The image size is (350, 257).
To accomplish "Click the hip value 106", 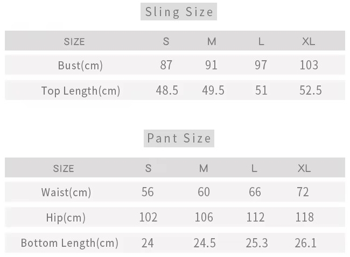I will pos(204,217).
